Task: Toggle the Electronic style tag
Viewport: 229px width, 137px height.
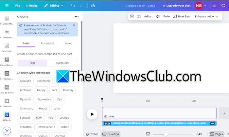Action: click(x=44, y=81)
